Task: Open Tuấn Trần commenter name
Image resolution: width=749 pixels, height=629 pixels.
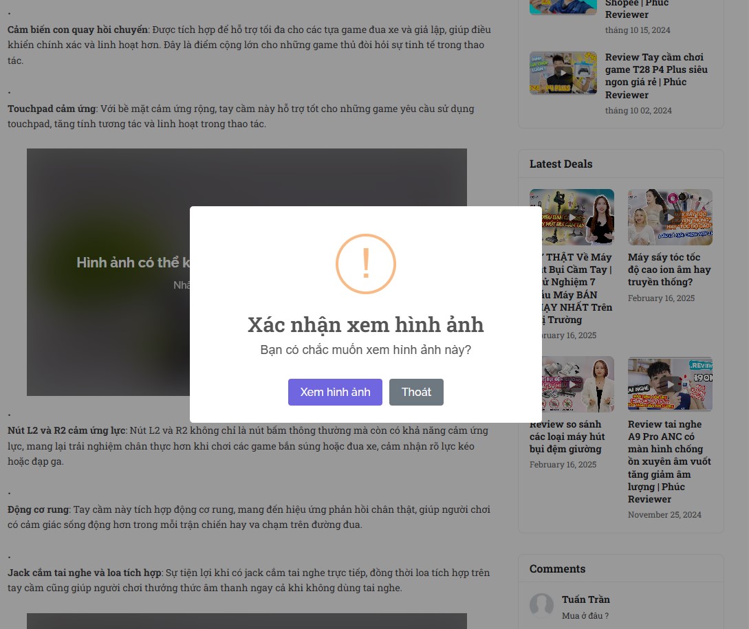Action: coord(585,599)
